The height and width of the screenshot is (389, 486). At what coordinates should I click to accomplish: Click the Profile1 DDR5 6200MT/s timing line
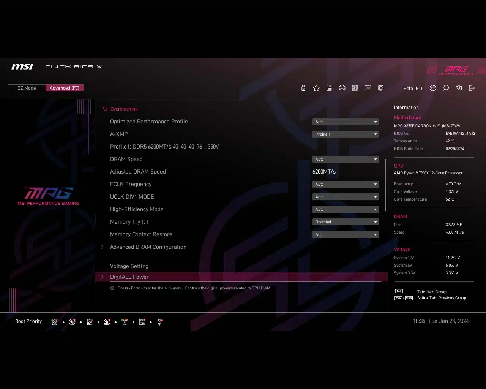coord(164,147)
